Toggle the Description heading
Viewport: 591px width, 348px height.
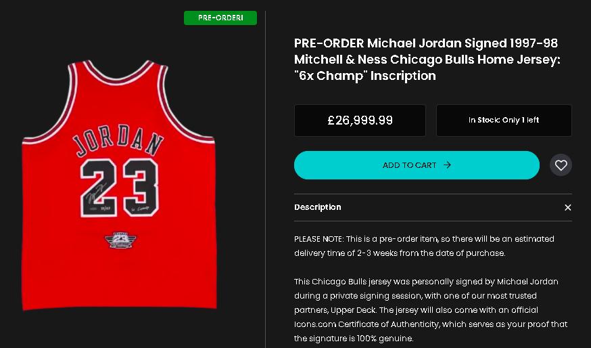(x=317, y=207)
